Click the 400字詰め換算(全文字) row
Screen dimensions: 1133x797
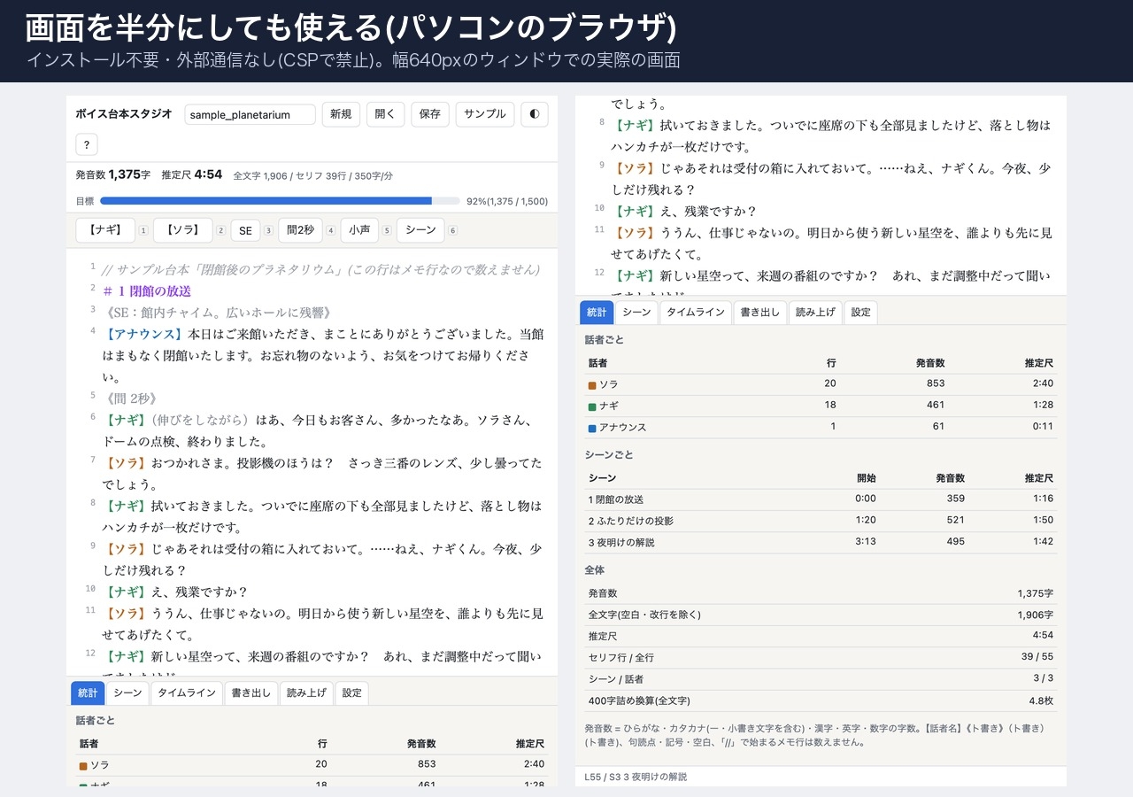(x=821, y=700)
